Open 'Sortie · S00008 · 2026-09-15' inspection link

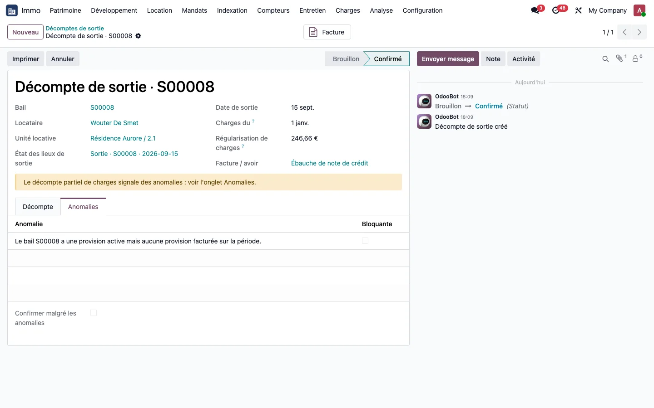(134, 154)
